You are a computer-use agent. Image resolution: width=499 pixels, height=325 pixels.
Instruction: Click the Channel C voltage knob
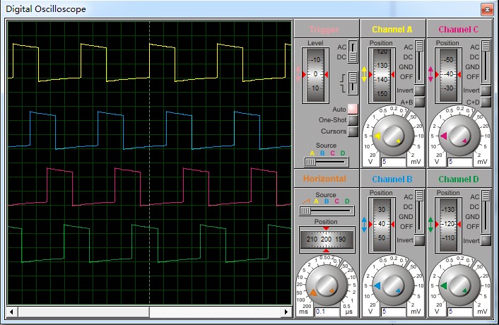pyautogui.click(x=459, y=135)
